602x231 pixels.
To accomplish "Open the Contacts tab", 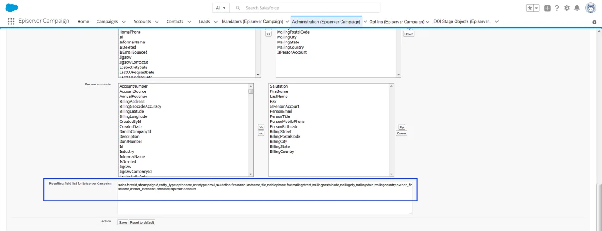I will 175,21.
